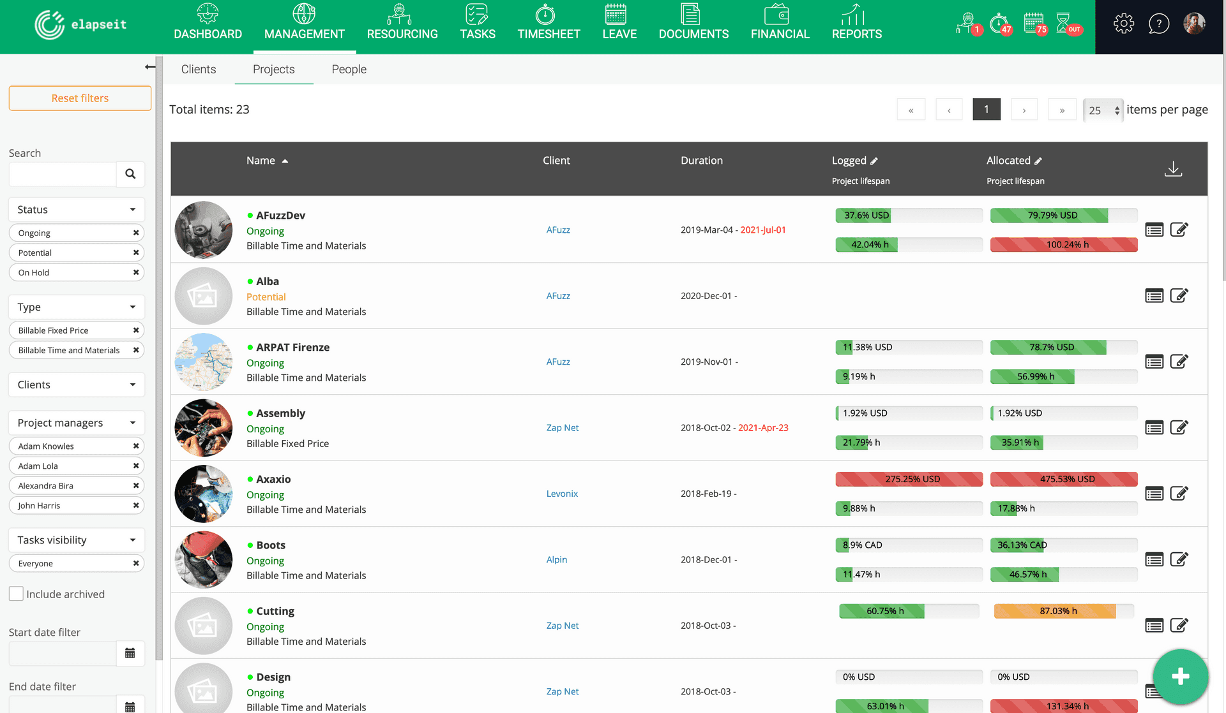
Task: Remove the On Hold status filter
Action: (135, 272)
